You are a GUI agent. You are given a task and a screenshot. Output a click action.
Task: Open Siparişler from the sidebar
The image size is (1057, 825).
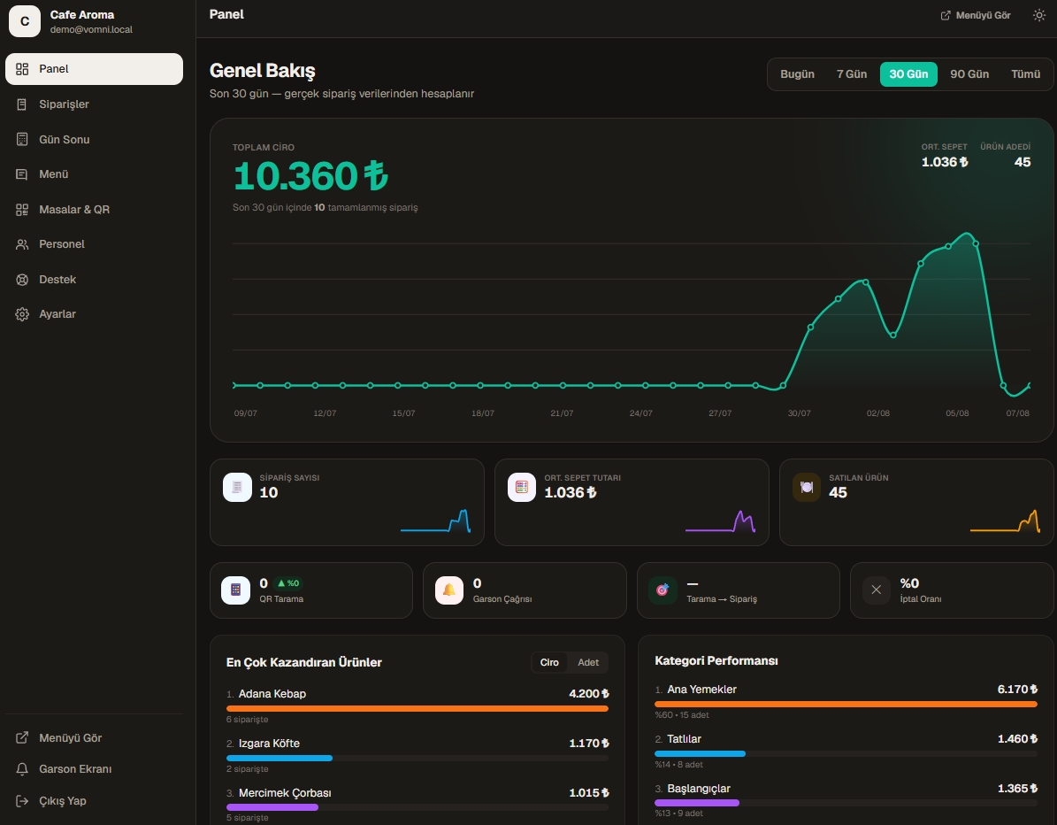point(95,104)
